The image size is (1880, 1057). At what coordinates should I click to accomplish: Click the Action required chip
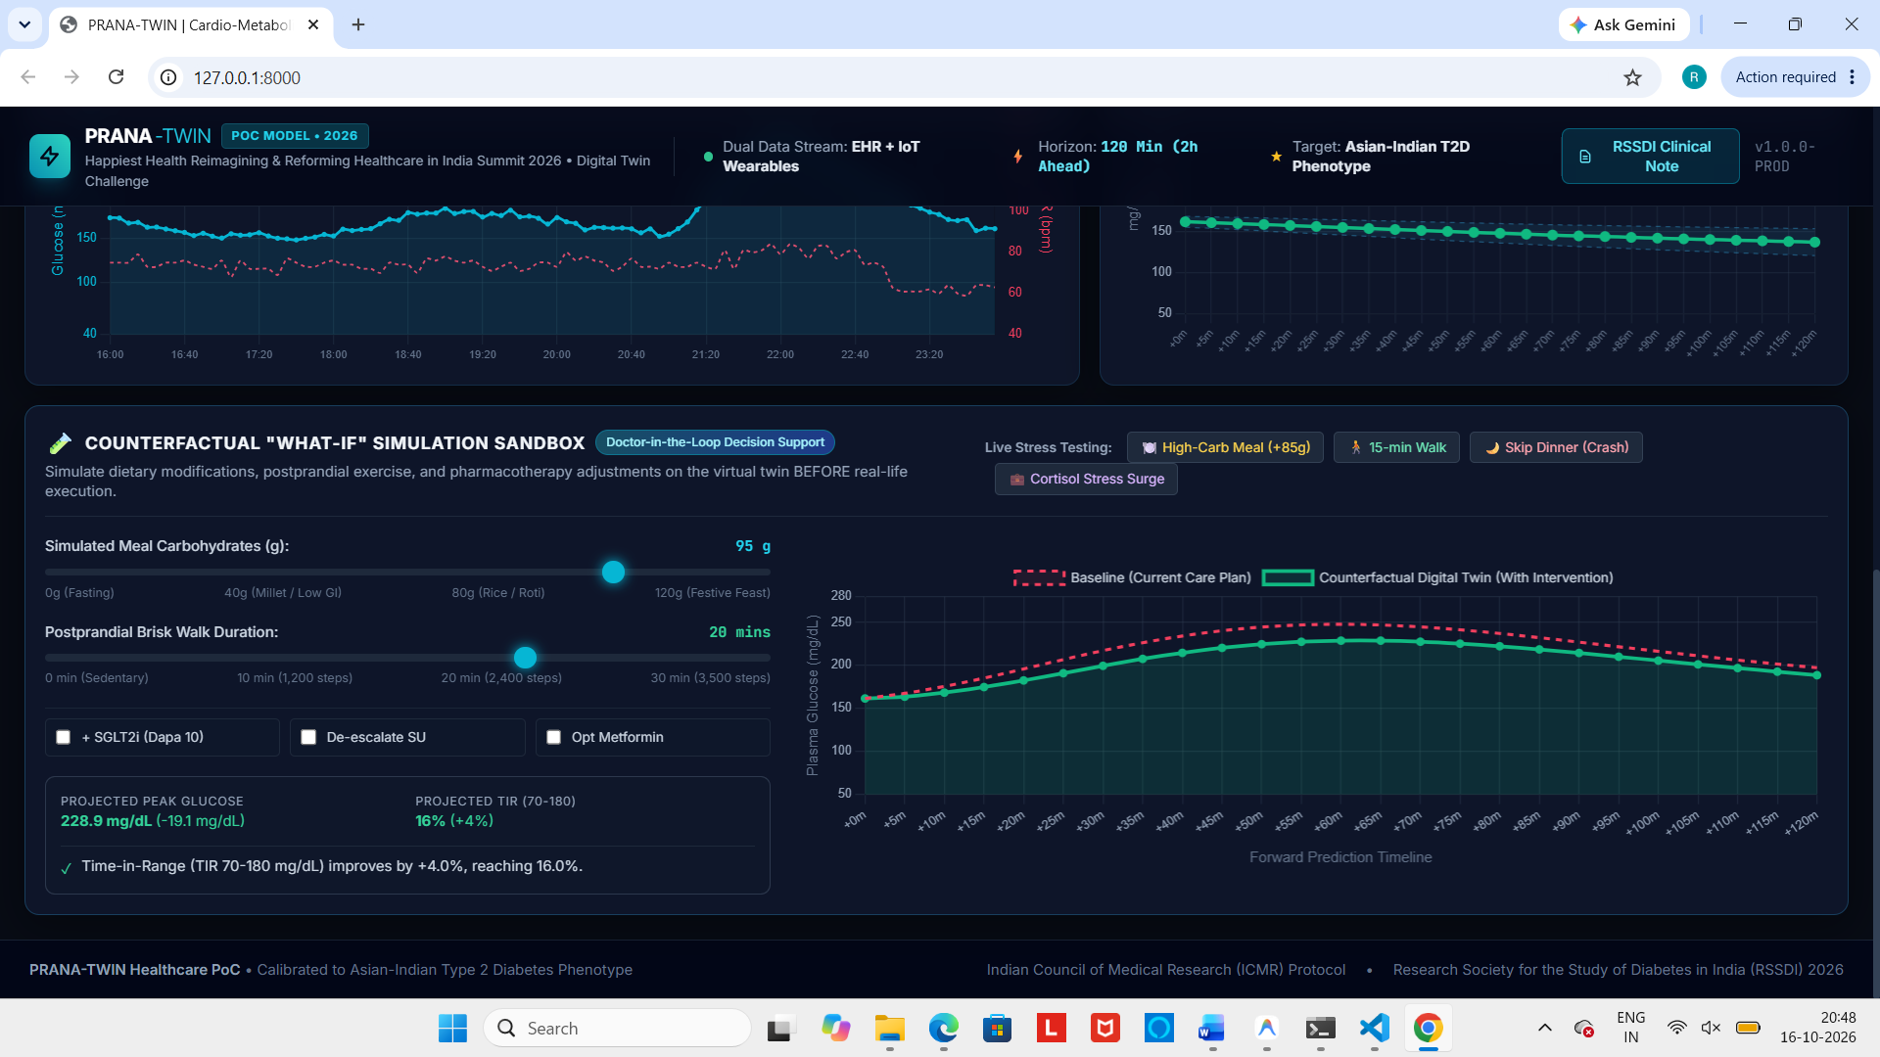[1795, 77]
